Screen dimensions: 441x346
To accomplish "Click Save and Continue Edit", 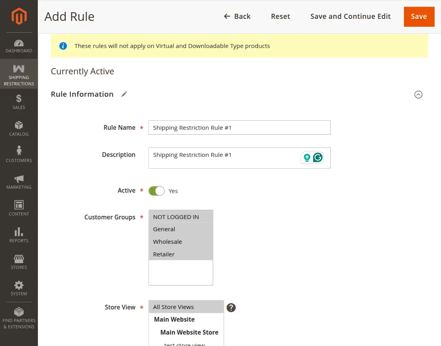I will coord(350,17).
